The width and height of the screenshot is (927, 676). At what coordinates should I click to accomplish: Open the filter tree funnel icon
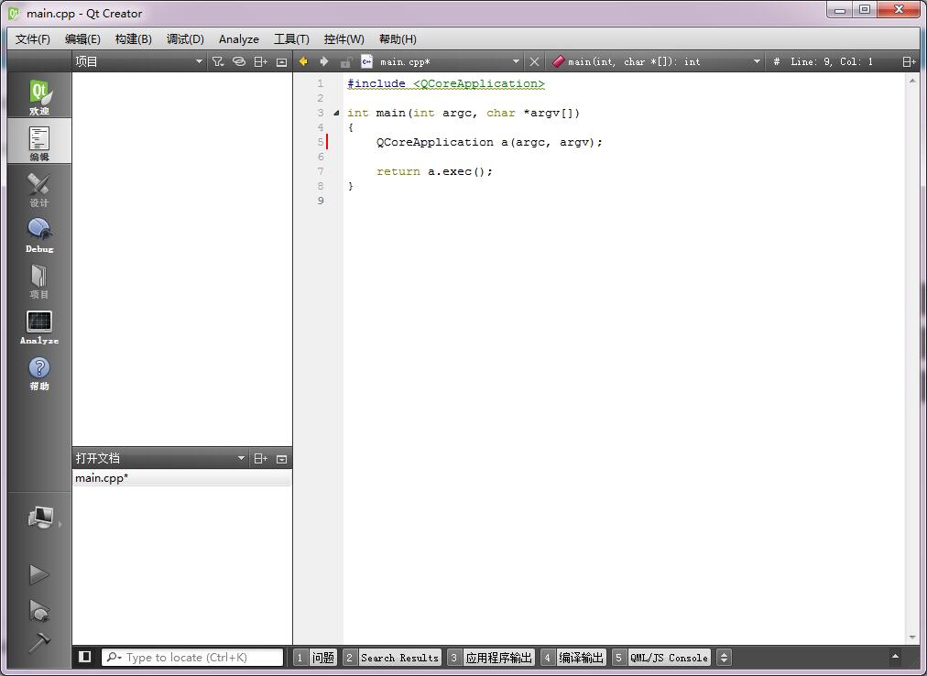[218, 61]
